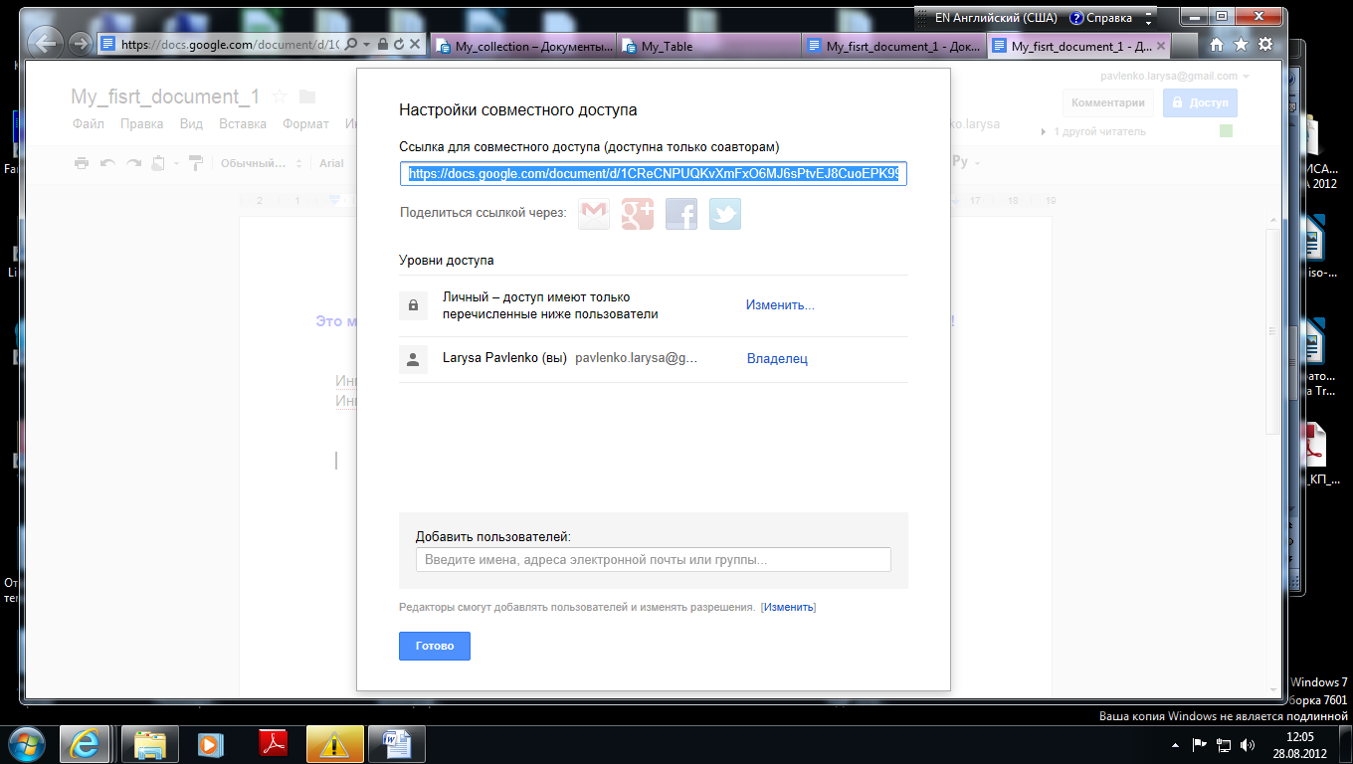Click Action Center flag in system tray
Image resolution: width=1353 pixels, height=764 pixels.
(1200, 744)
